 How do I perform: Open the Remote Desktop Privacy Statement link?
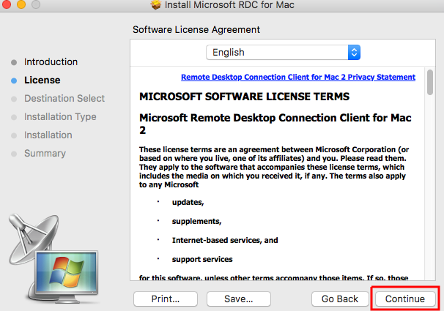tap(298, 77)
